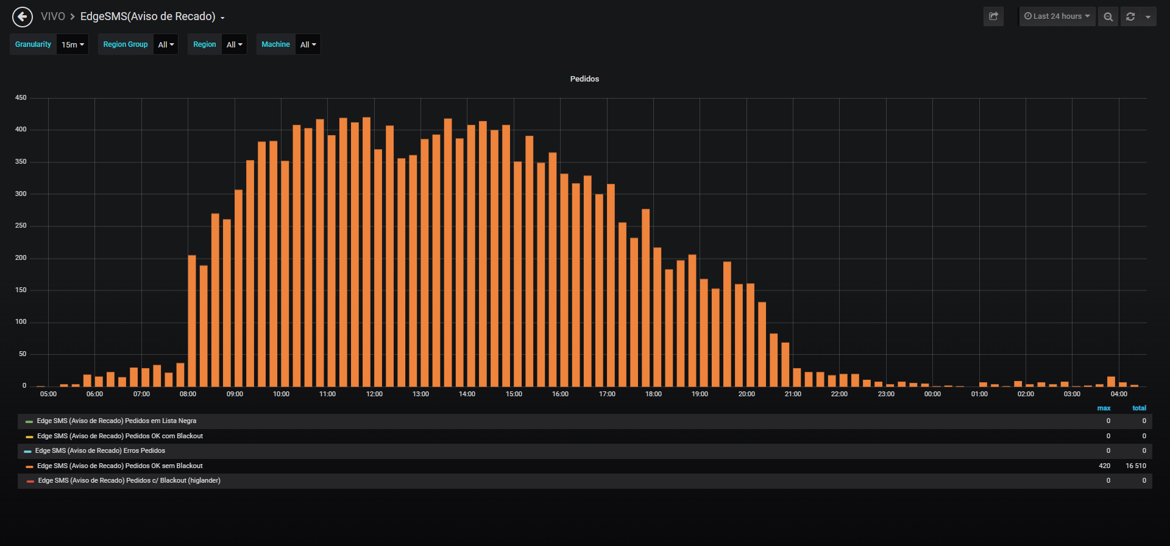Viewport: 1170px width, 546px height.
Task: Click orange swatch for OK sem Blackout
Action: [x=29, y=467]
